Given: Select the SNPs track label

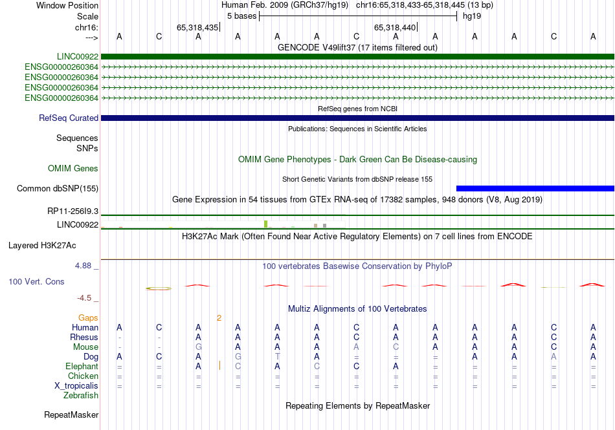Looking at the screenshot, I should point(87,149).
